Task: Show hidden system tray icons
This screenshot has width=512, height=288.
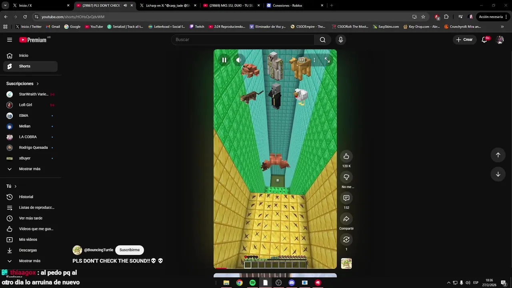Action: 448,283
